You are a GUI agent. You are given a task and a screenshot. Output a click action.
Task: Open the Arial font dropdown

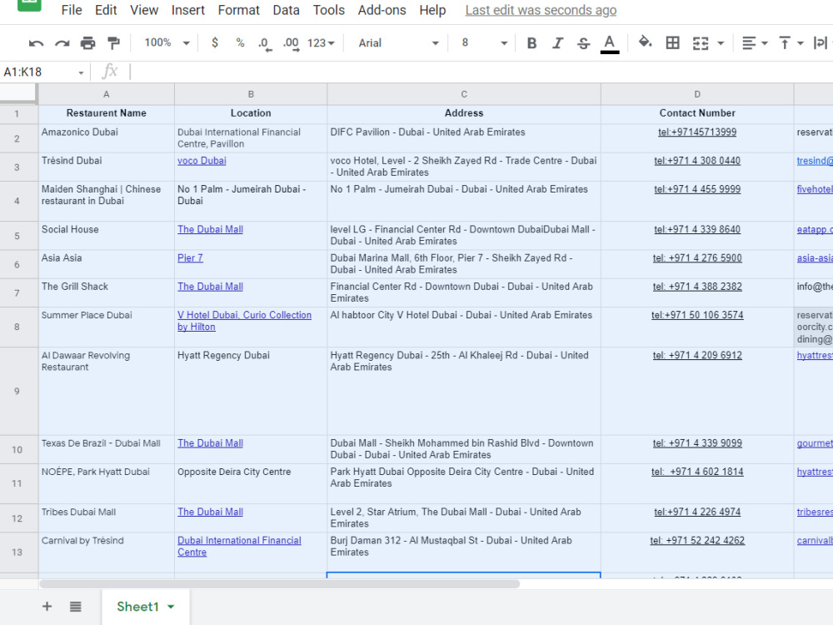click(x=398, y=43)
